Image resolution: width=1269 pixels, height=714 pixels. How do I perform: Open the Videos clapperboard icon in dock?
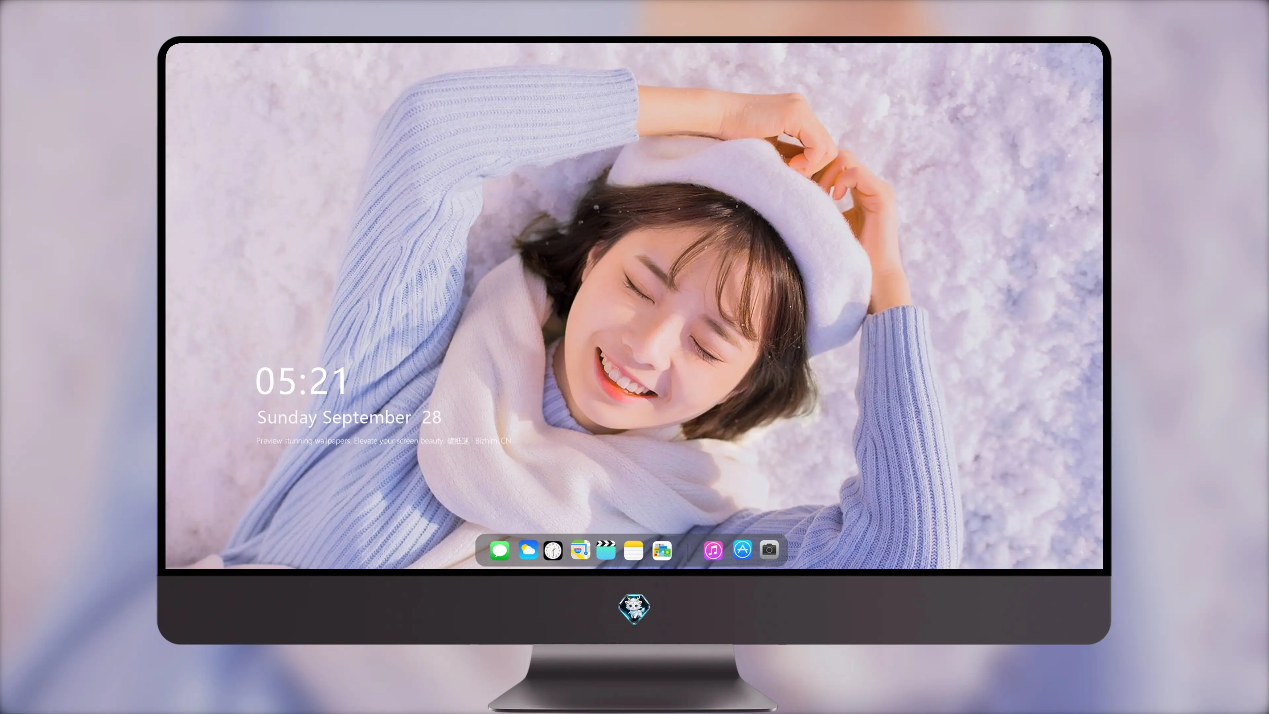(x=606, y=550)
